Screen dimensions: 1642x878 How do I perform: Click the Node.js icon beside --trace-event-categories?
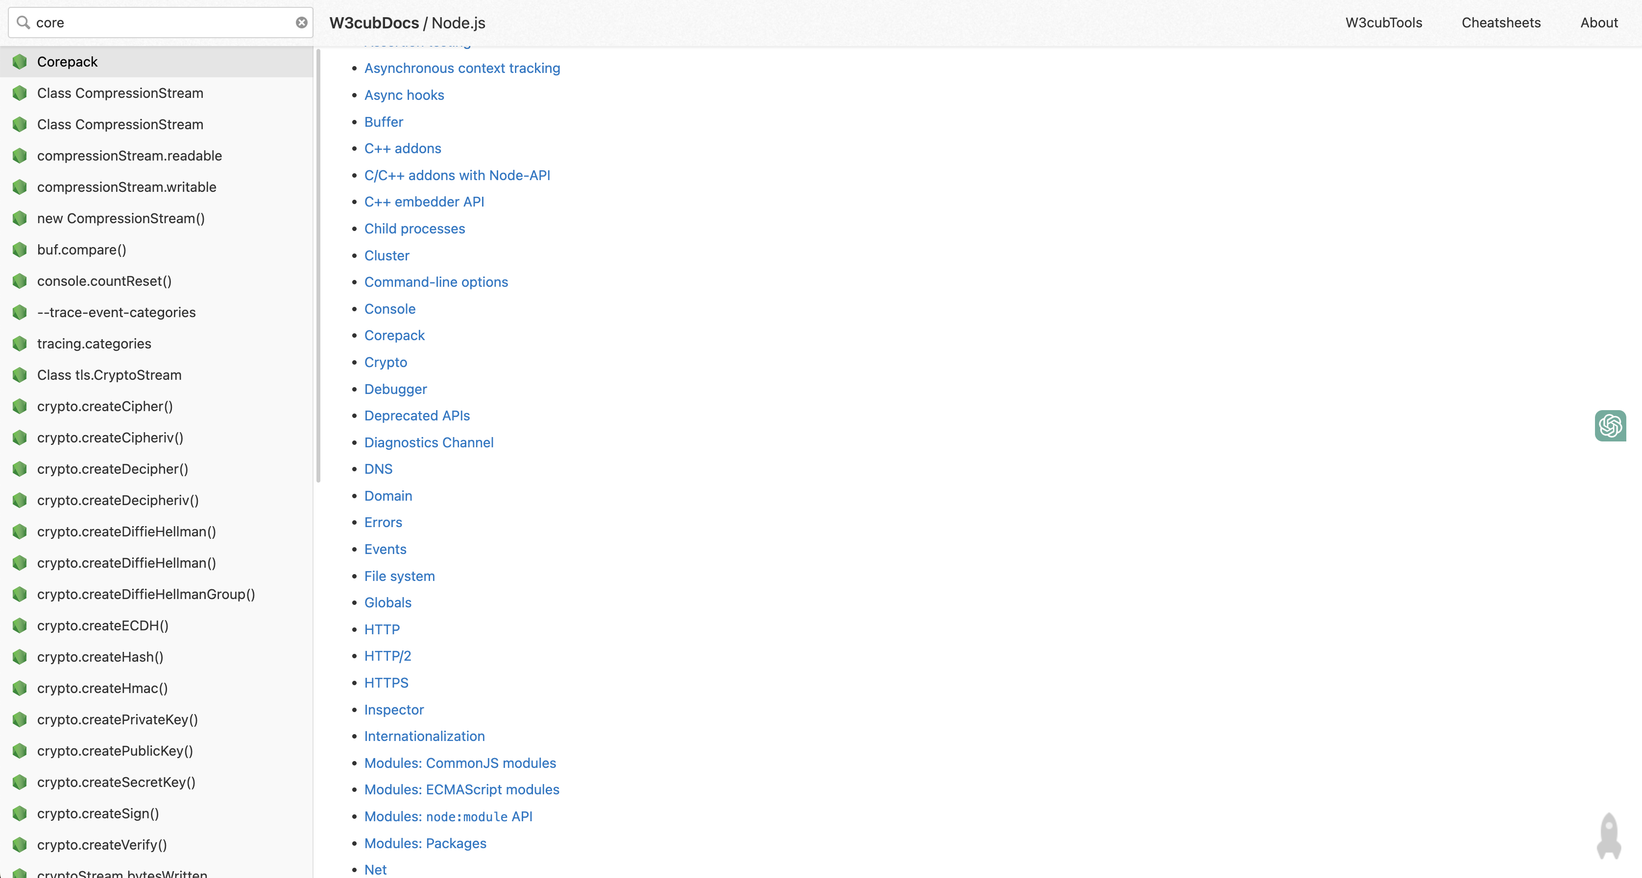point(20,313)
